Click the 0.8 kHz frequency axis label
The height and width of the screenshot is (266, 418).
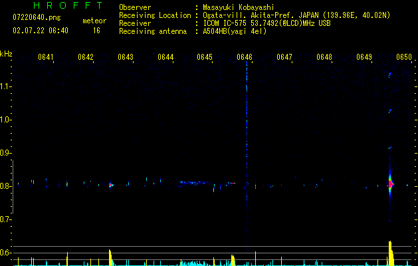[5, 186]
